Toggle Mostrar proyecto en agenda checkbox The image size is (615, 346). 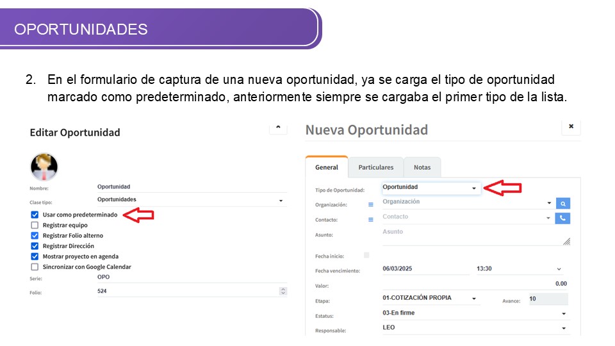coord(35,256)
